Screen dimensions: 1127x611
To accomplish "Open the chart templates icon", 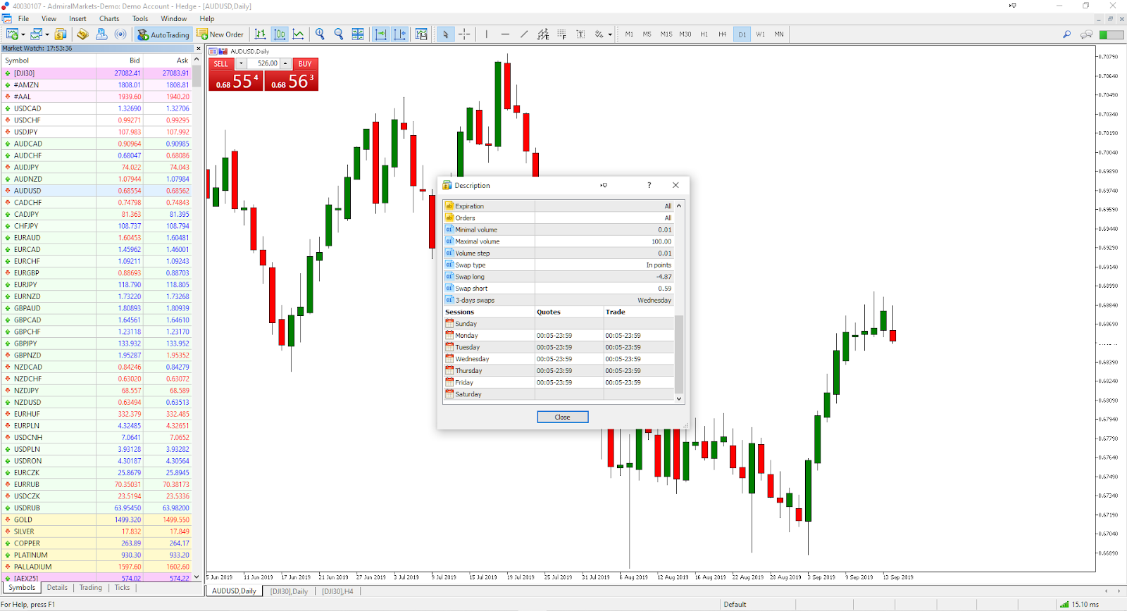I will point(421,34).
